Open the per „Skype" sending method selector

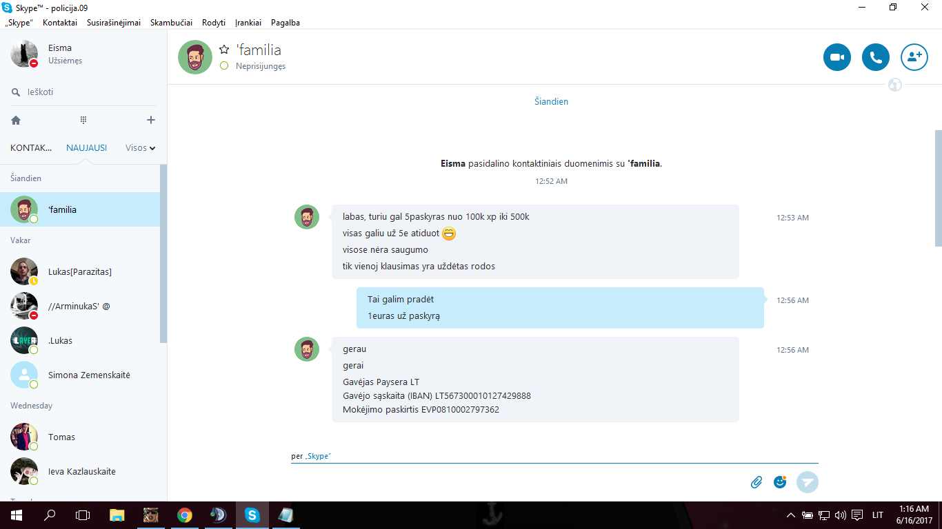(311, 457)
